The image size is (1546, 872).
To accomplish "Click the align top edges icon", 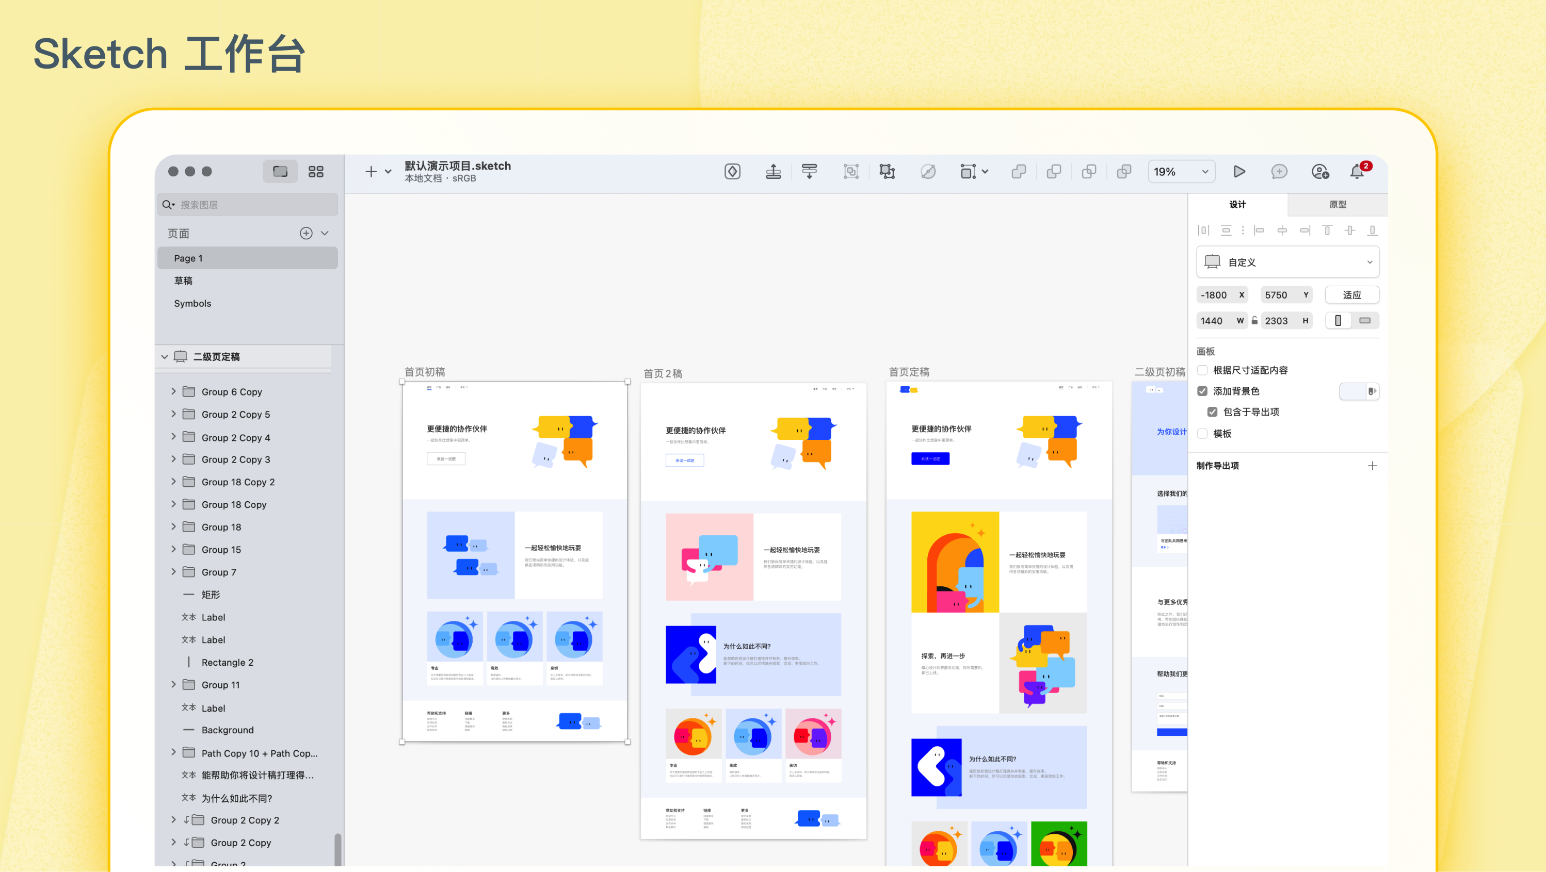I will coord(1328,231).
